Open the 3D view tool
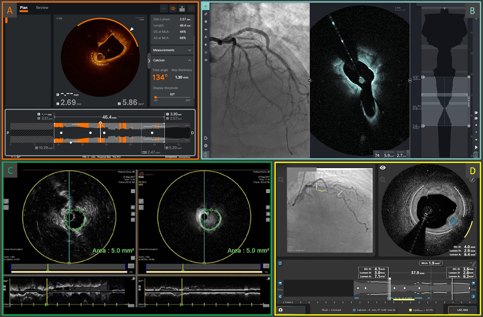 tap(206, 60)
